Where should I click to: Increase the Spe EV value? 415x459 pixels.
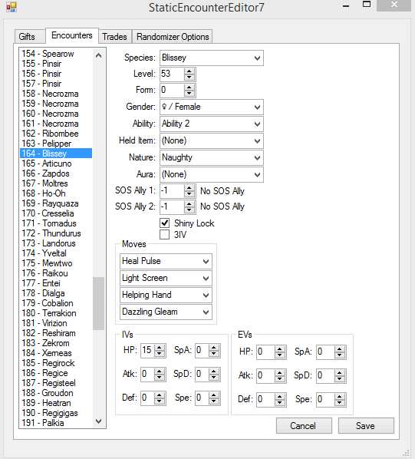[340, 397]
